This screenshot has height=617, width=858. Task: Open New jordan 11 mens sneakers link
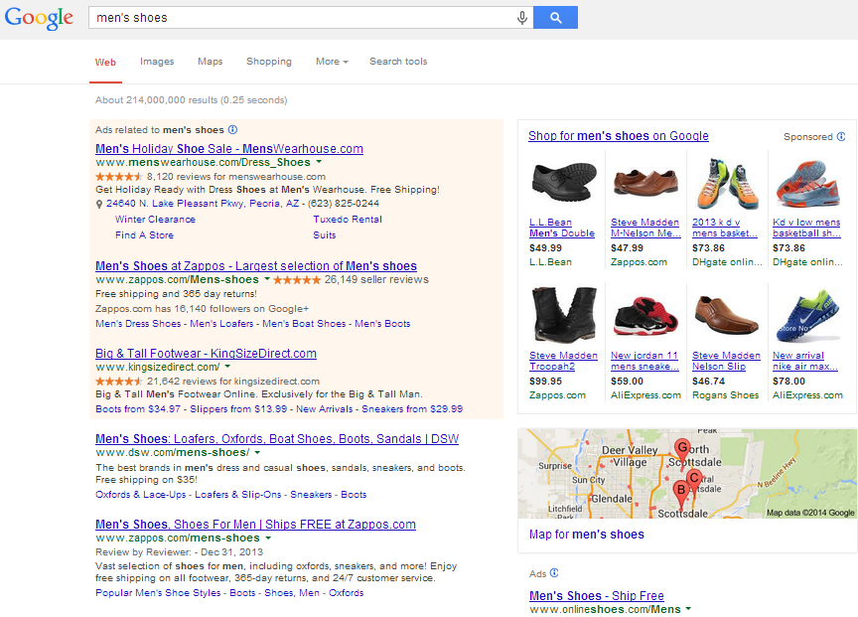coord(644,361)
